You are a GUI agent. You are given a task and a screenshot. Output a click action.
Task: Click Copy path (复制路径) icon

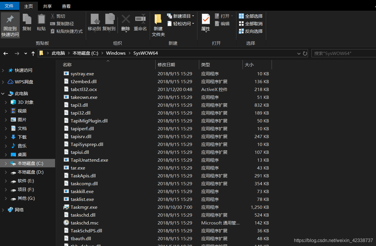53,24
